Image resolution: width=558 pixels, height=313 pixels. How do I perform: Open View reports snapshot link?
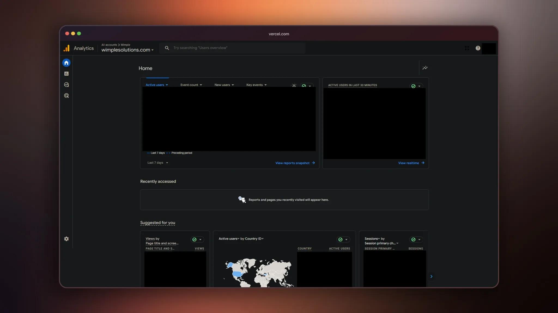(295, 163)
